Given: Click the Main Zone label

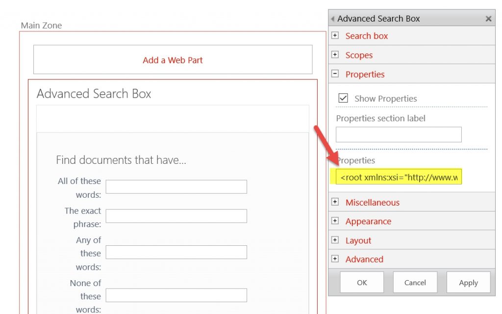Looking at the screenshot, I should tap(41, 26).
